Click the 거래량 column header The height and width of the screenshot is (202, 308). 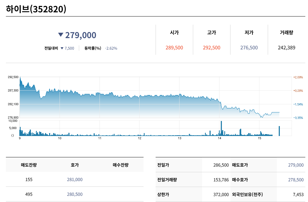[x=287, y=32]
